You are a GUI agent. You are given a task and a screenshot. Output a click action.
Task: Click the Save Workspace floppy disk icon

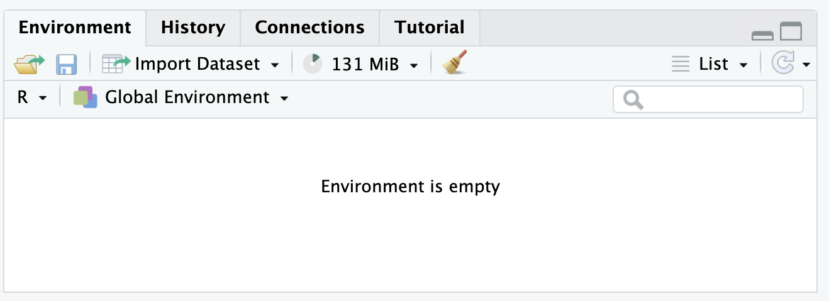(x=66, y=64)
